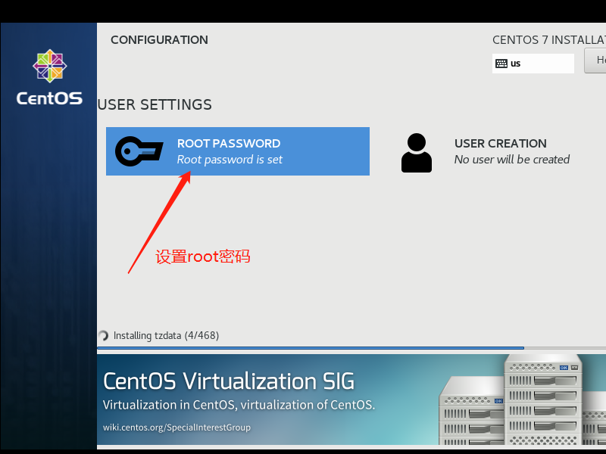The image size is (606, 454).
Task: Click the 'No user will be created' status
Action: (x=512, y=160)
